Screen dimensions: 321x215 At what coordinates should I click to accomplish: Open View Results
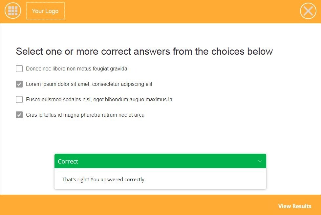click(x=295, y=206)
